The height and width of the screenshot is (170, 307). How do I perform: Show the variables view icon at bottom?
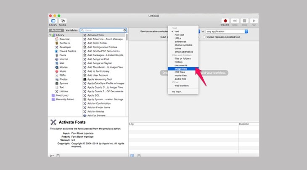[139, 156]
